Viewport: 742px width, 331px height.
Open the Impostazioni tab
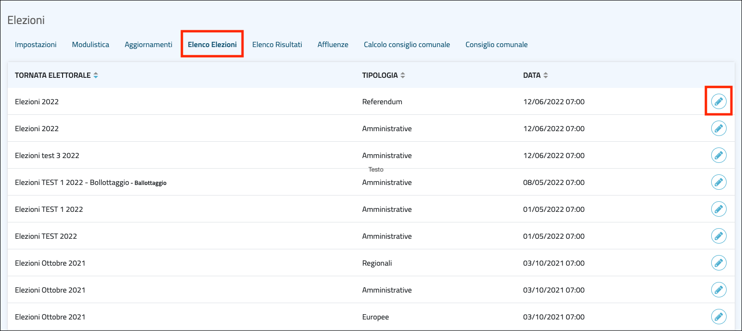point(36,45)
